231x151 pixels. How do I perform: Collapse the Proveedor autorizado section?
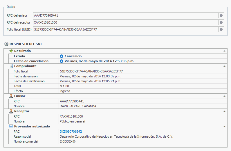coord(224,126)
